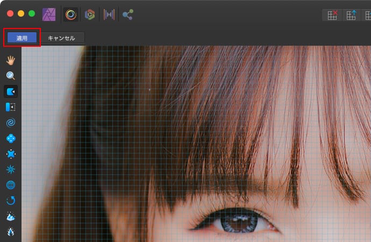Pick the Liquify Push Left tool
This screenshot has width=371, height=242.
click(x=11, y=107)
